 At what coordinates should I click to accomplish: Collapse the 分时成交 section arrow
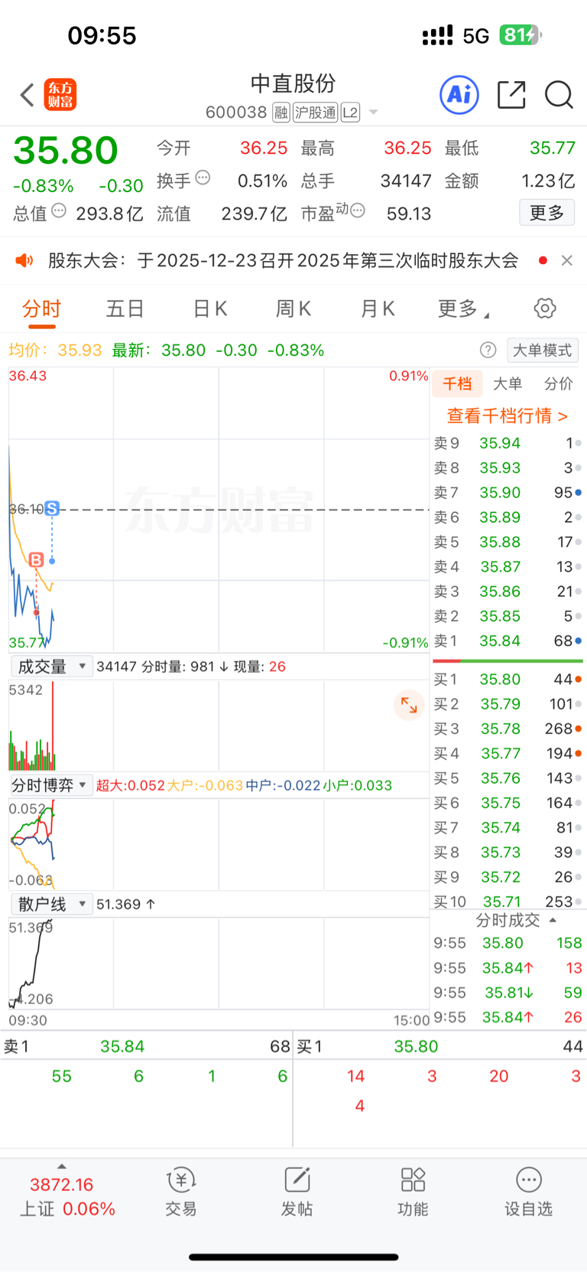553,921
